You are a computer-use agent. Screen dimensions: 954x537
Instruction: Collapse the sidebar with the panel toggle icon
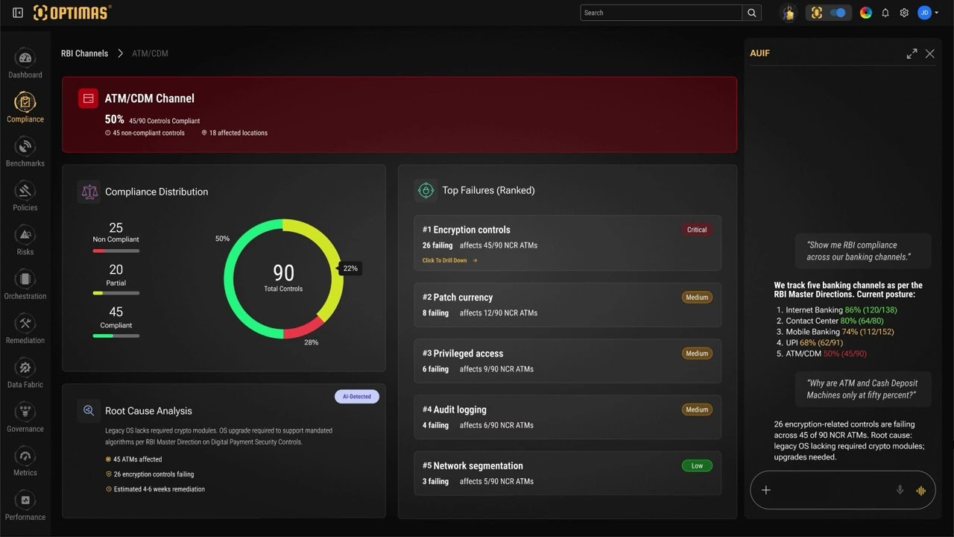[x=18, y=13]
